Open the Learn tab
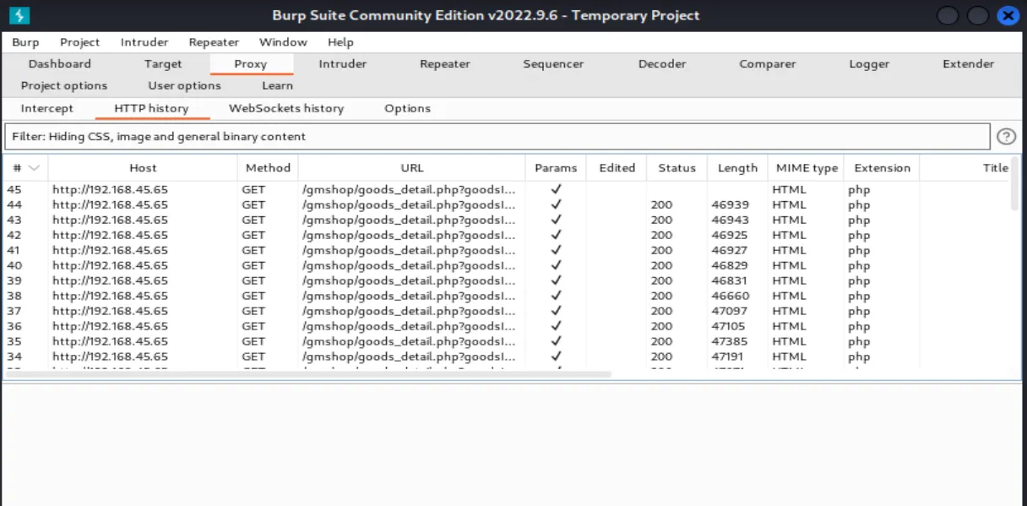 click(278, 85)
